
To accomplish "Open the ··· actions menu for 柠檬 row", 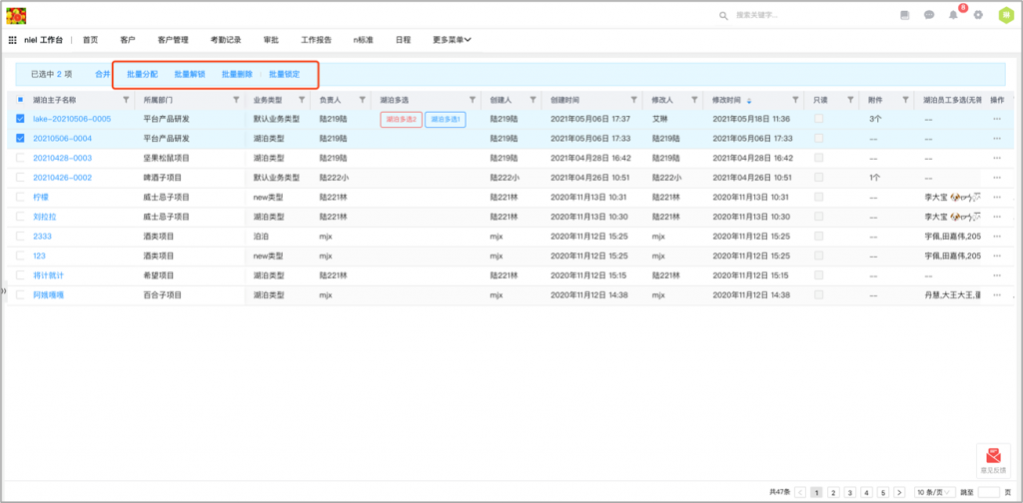I will [x=996, y=198].
